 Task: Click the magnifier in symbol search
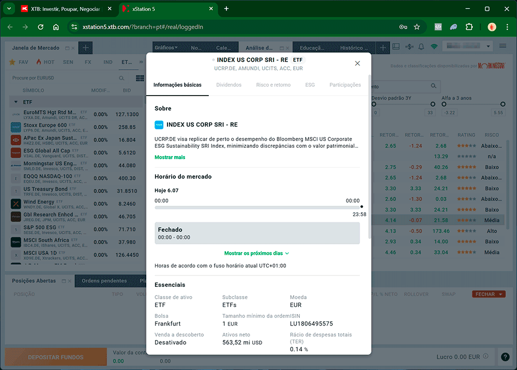[121, 78]
